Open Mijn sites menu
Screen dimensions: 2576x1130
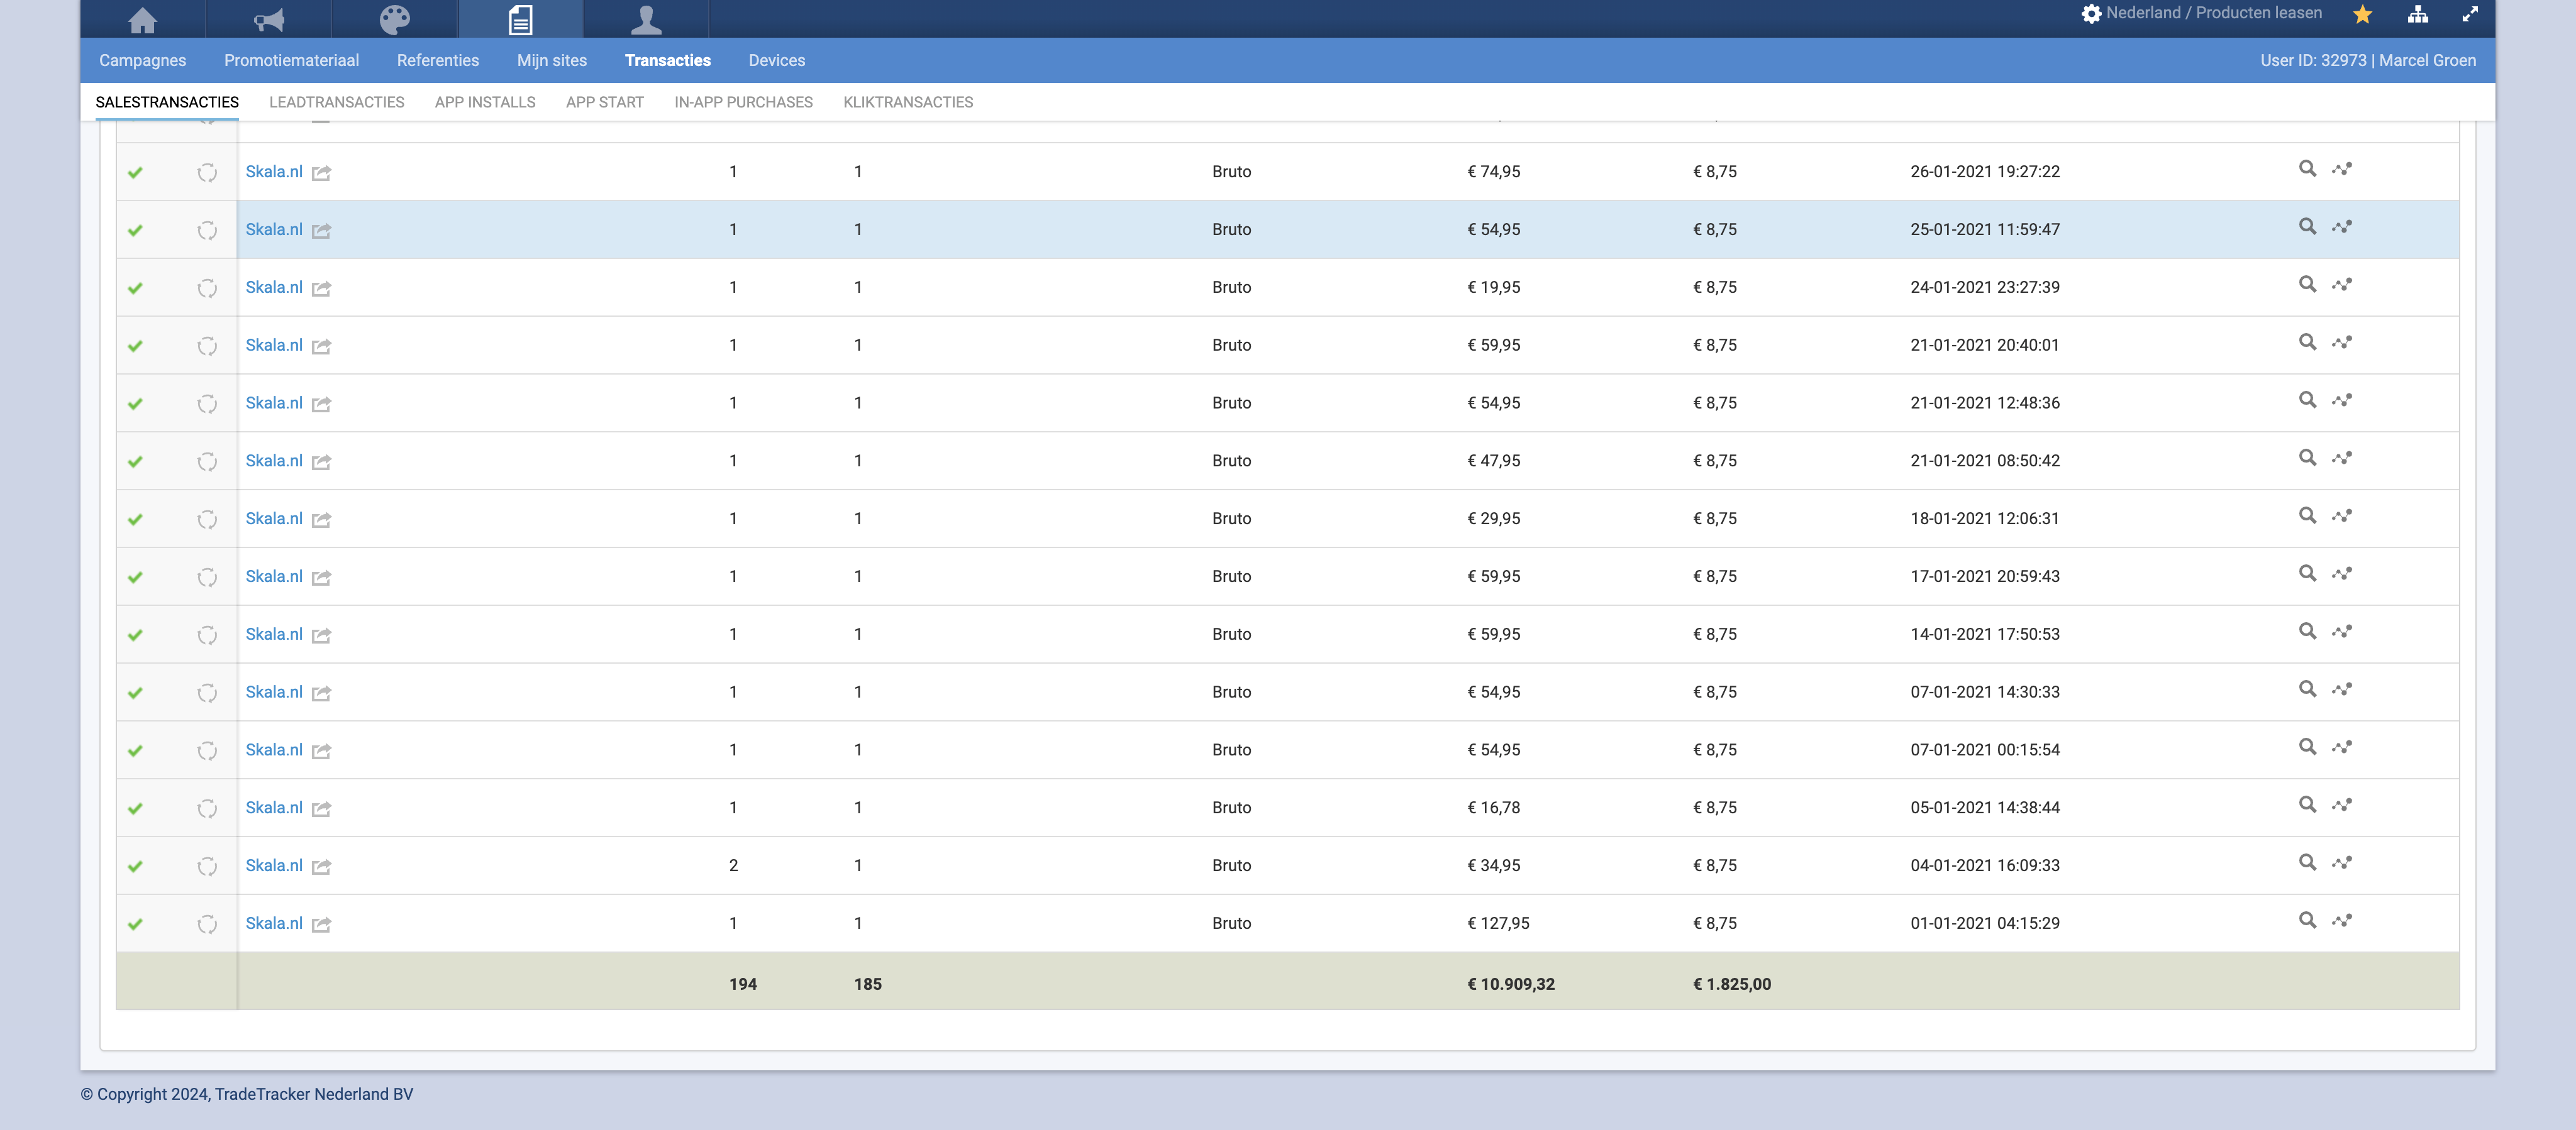click(552, 60)
